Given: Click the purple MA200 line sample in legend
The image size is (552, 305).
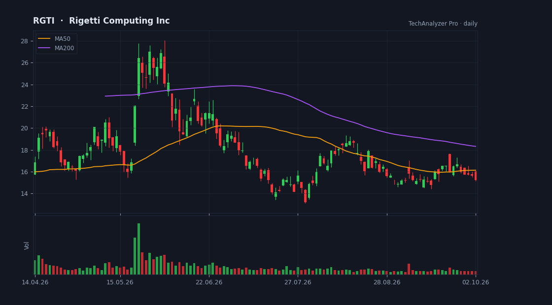Looking at the screenshot, I should (44, 48).
